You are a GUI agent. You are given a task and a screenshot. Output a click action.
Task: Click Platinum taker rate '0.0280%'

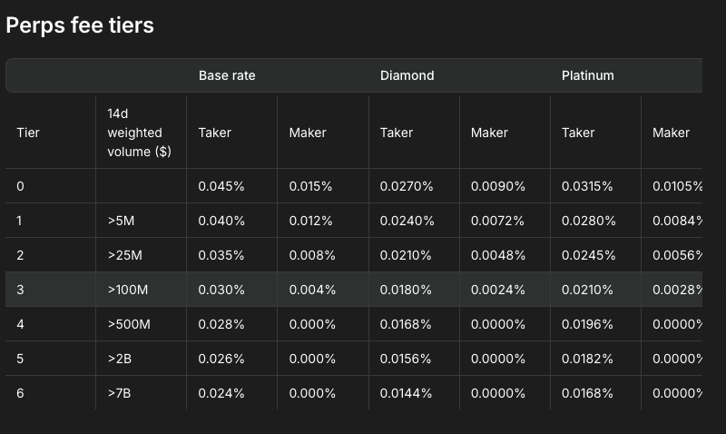pyautogui.click(x=588, y=221)
